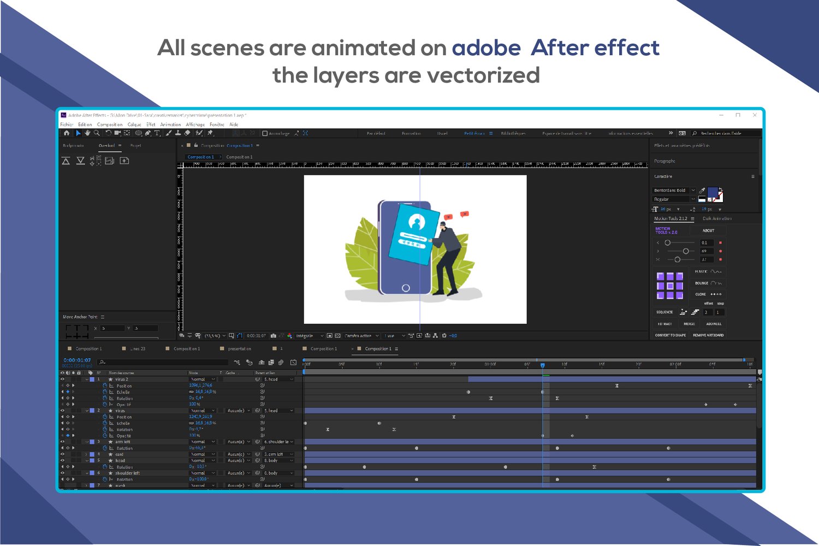Select the Pen tool
The image size is (819, 546).
pyautogui.click(x=148, y=133)
